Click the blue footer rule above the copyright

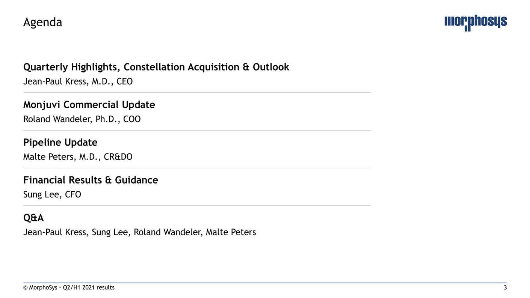(x=265, y=283)
